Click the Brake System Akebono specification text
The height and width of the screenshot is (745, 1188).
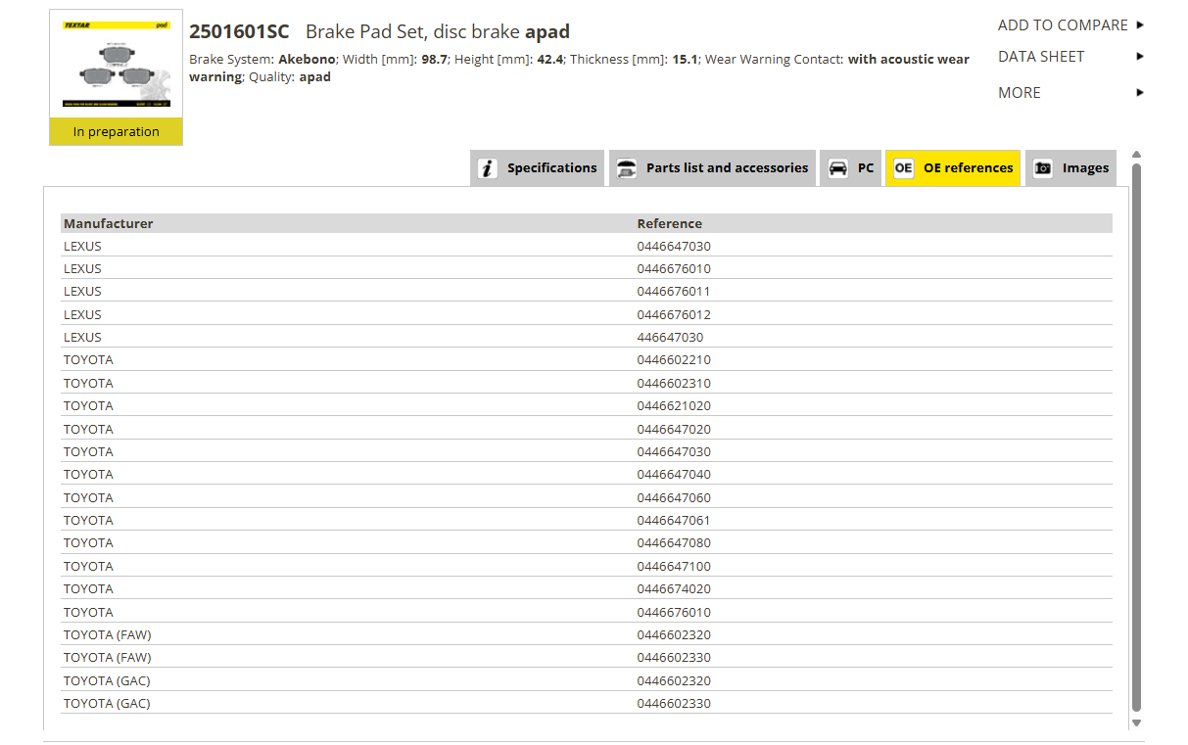261,59
